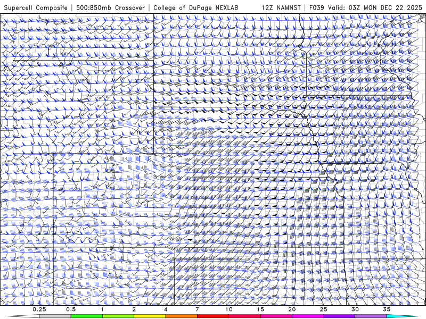
Task: Click the red color bar segment
Action: tap(212, 316)
